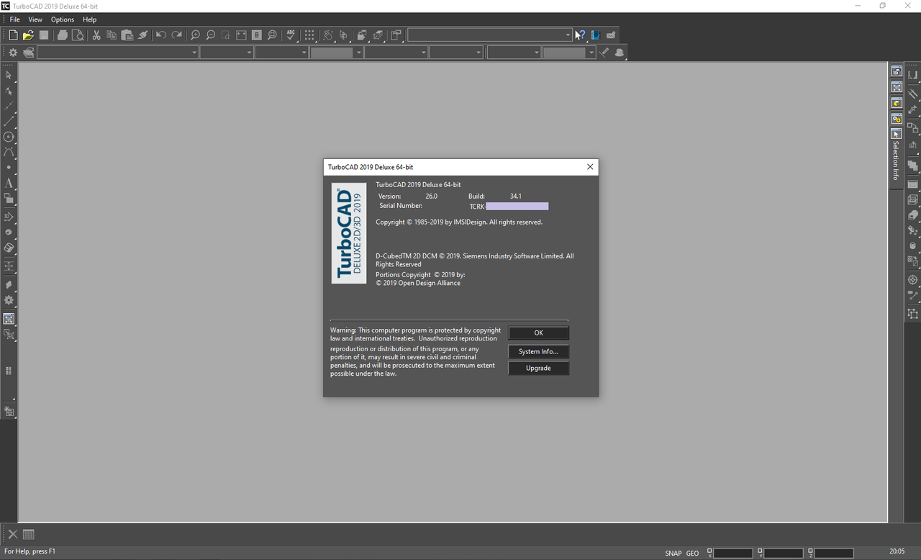Open the Options menu
Viewport: 921px width, 560px height.
click(x=63, y=19)
